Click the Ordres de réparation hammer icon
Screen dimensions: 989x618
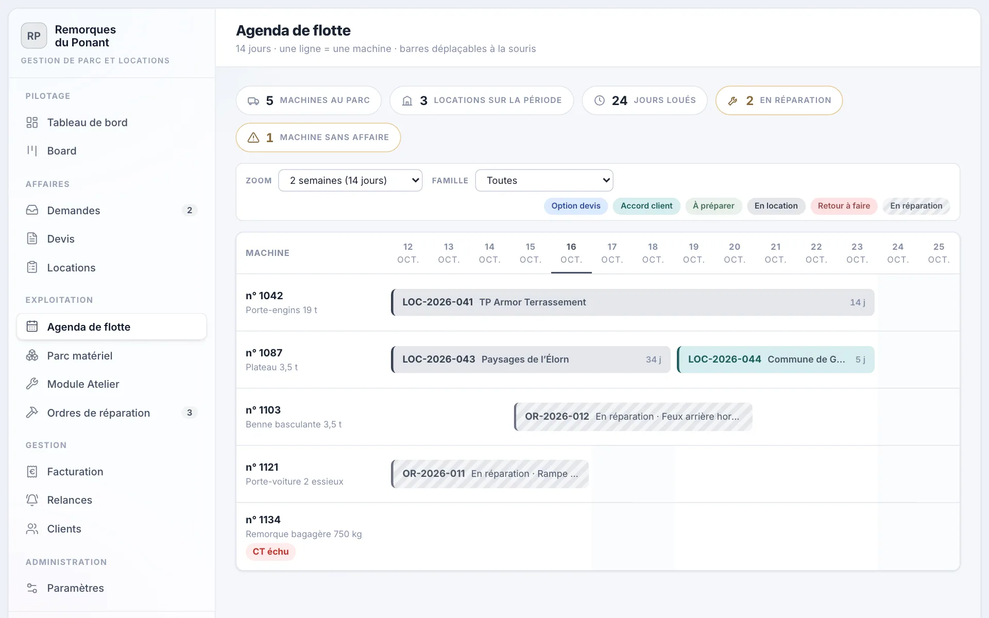coord(32,413)
